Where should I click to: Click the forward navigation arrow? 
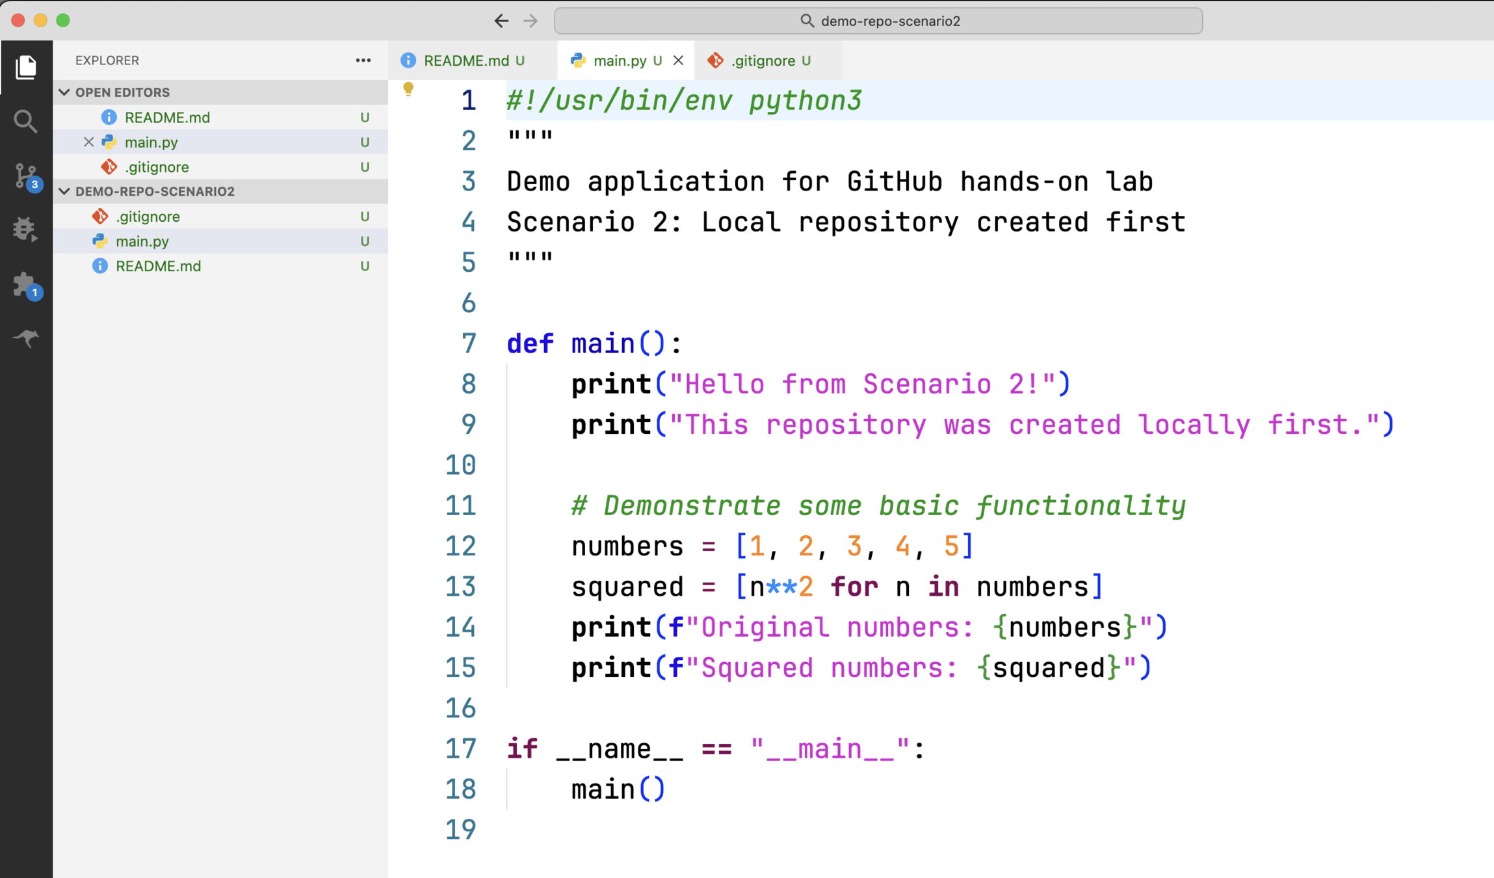coord(531,21)
